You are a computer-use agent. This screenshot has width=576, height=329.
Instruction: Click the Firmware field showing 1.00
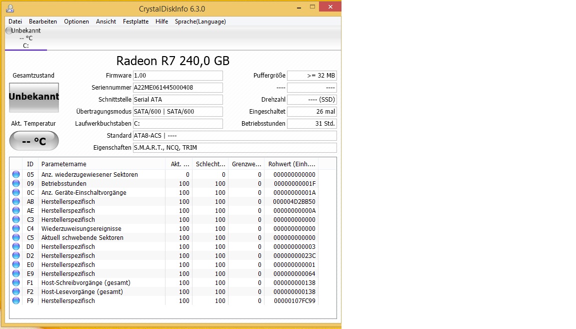pos(178,76)
